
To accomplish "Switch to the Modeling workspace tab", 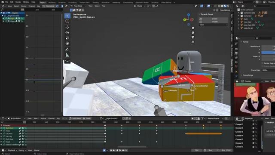I will pos(52,3).
